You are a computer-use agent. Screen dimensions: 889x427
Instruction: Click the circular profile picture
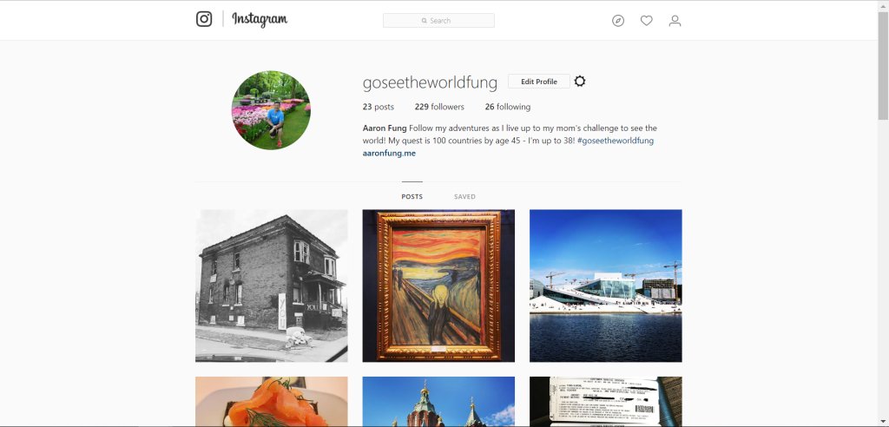click(x=271, y=110)
